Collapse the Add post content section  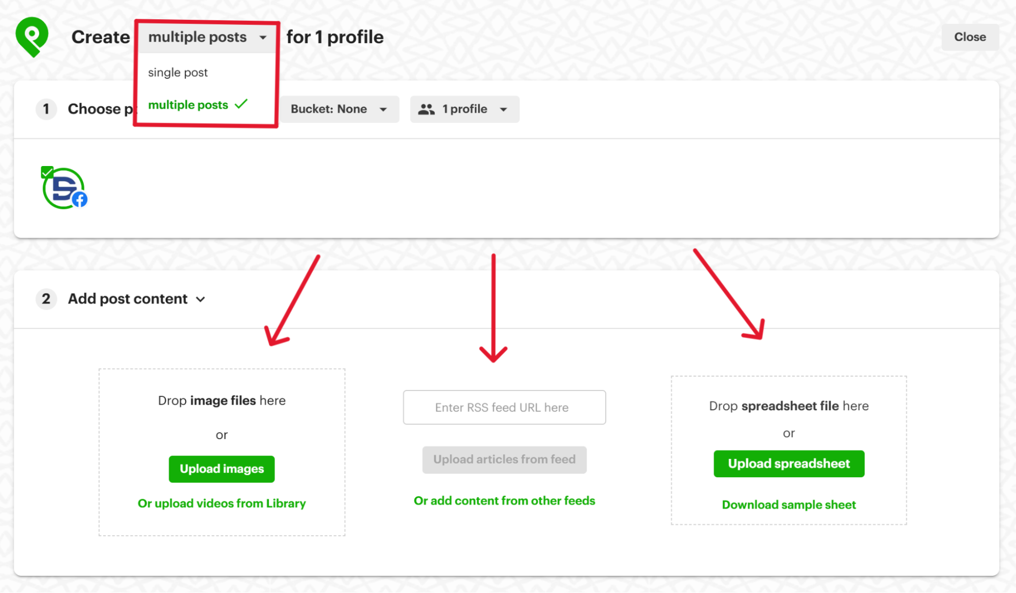click(x=201, y=299)
